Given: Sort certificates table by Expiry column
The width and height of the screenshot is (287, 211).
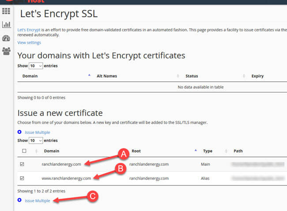Looking at the screenshot, I should [x=257, y=76].
